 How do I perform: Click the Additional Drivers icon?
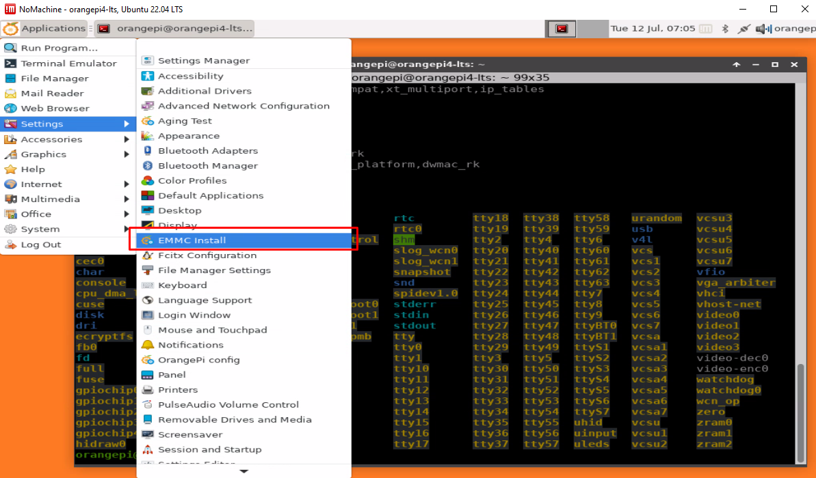148,91
